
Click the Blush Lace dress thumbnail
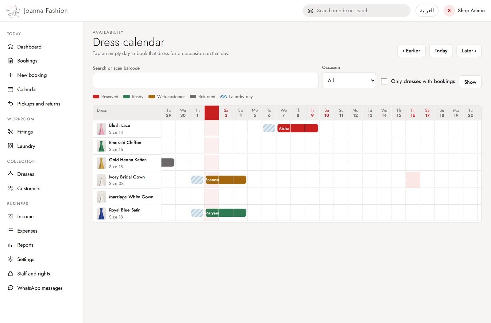pyautogui.click(x=101, y=129)
